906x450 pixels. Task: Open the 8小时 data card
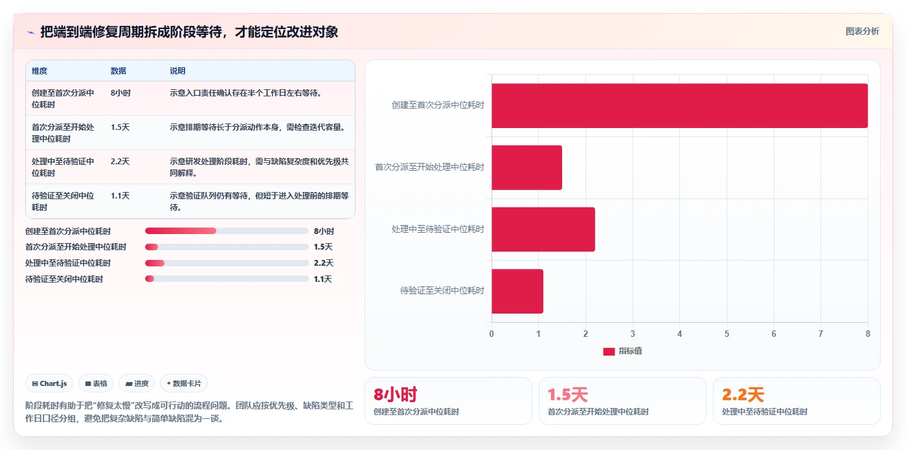tap(448, 401)
